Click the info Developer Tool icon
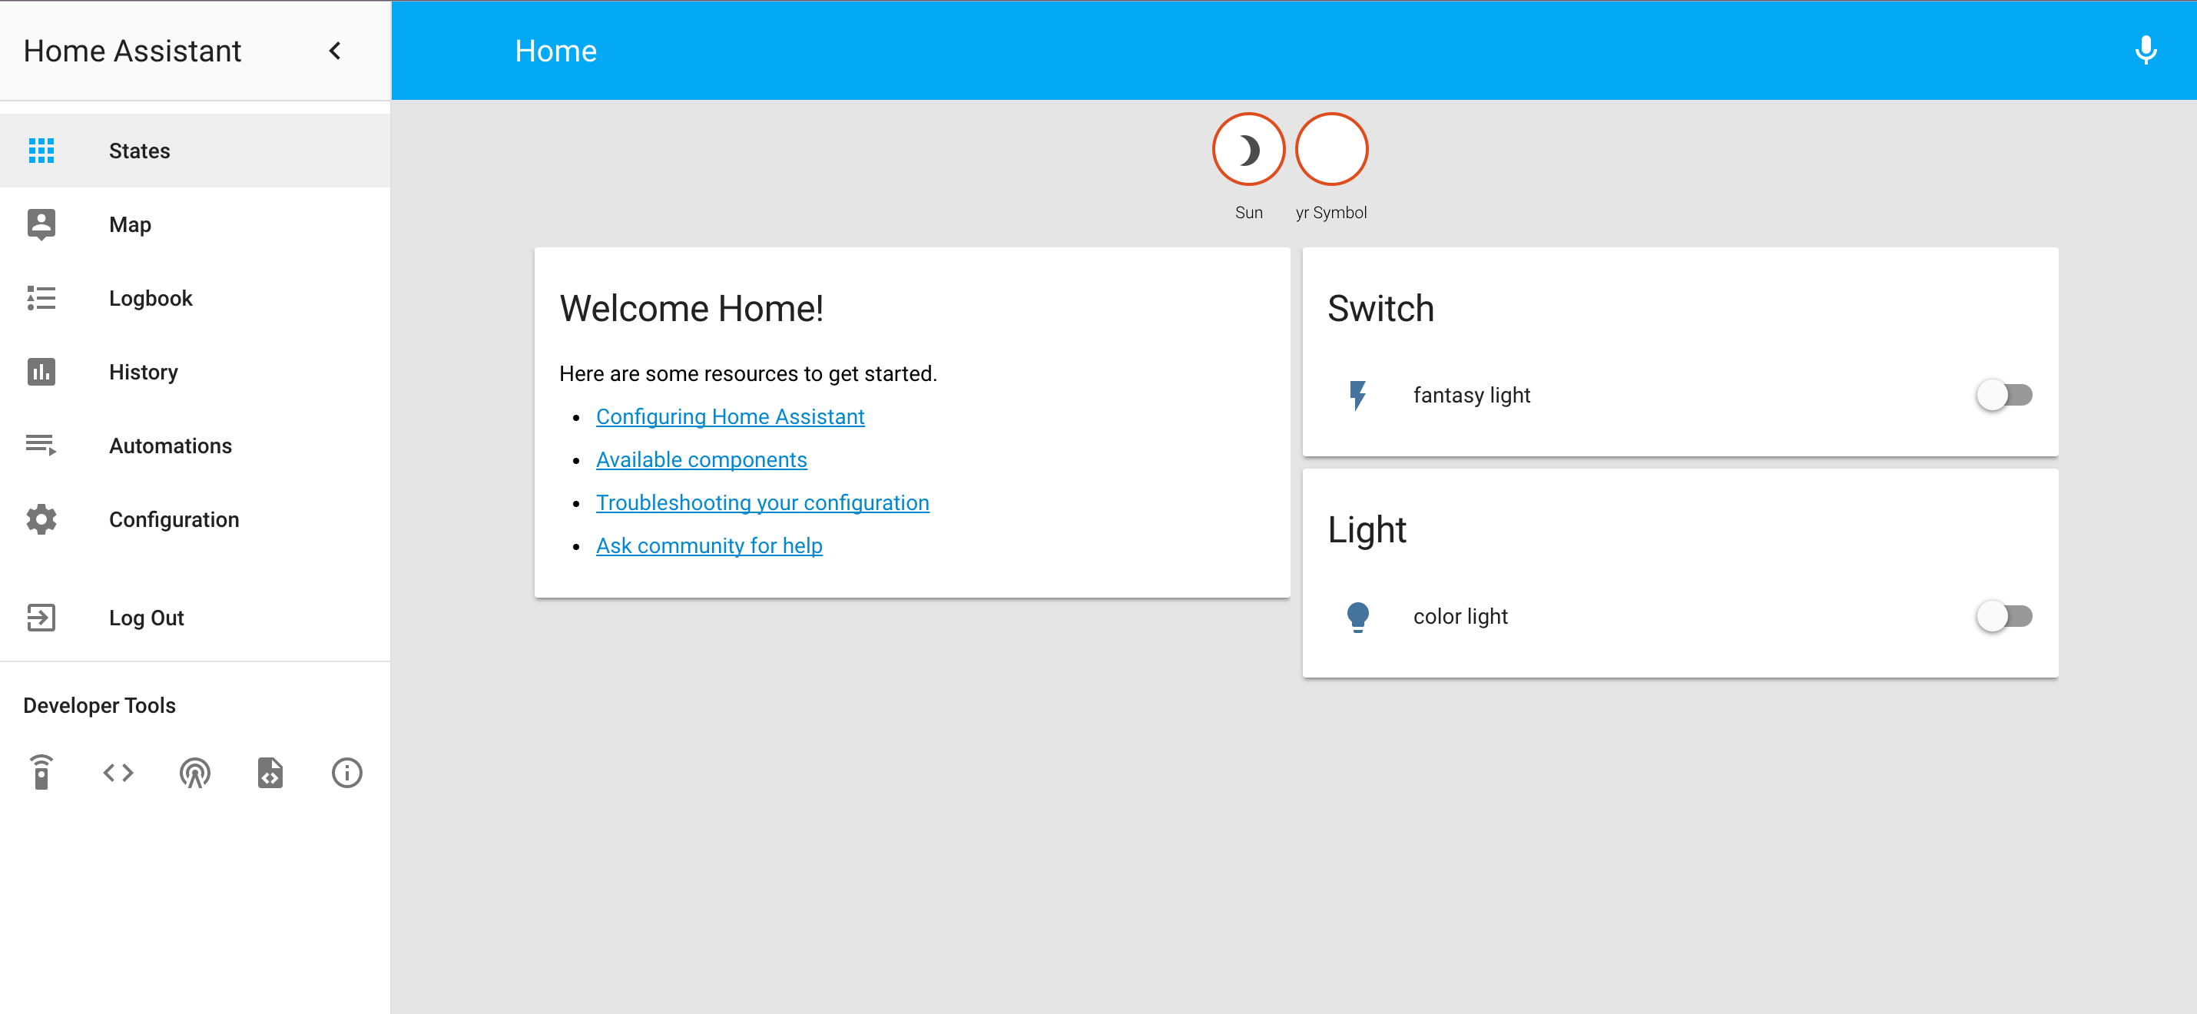 346,772
